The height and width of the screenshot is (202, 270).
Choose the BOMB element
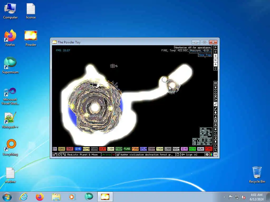[86, 149]
